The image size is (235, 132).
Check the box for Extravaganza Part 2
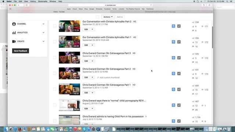(x=55, y=73)
